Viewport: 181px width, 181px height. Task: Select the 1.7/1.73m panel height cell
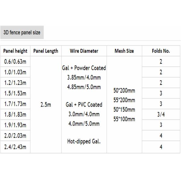15,104
